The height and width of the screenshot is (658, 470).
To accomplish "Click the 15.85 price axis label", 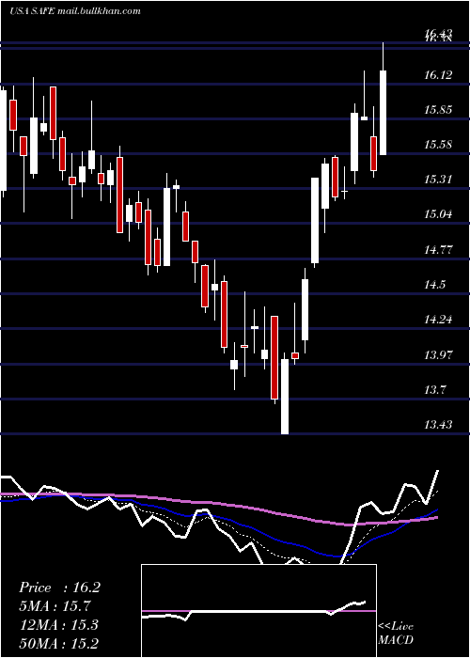I will point(439,110).
